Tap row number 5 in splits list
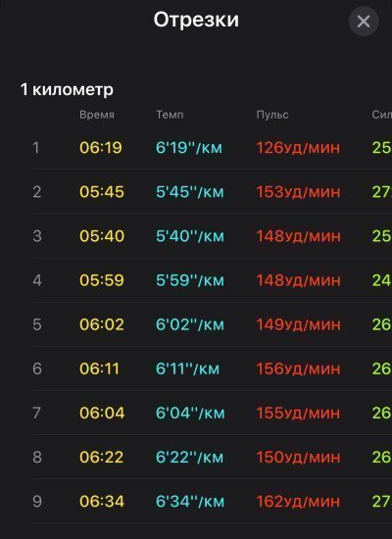Image resolution: width=392 pixels, height=539 pixels. point(37,324)
